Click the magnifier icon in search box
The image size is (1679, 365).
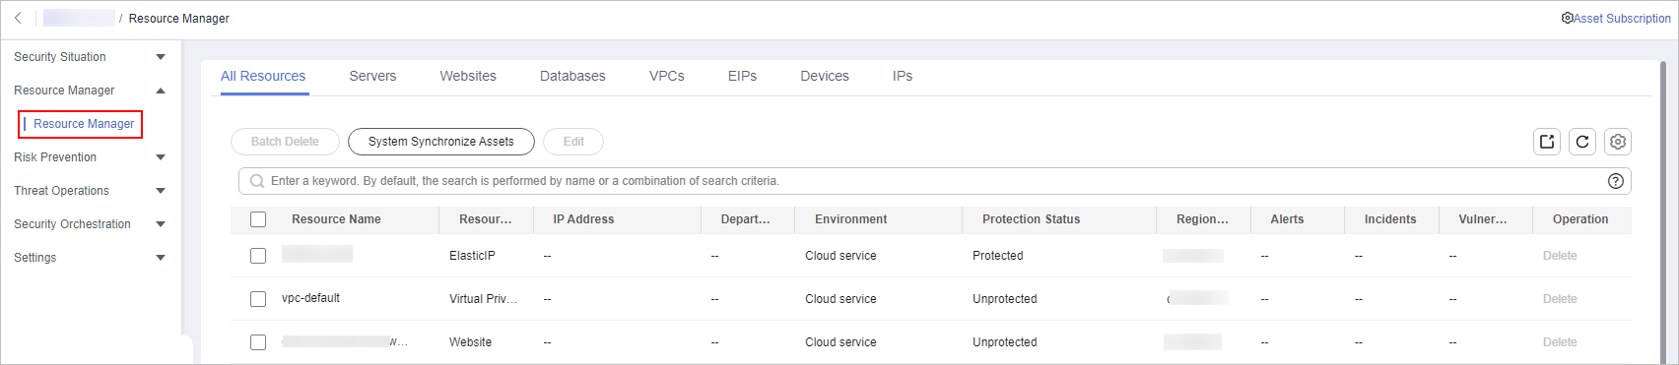(257, 181)
